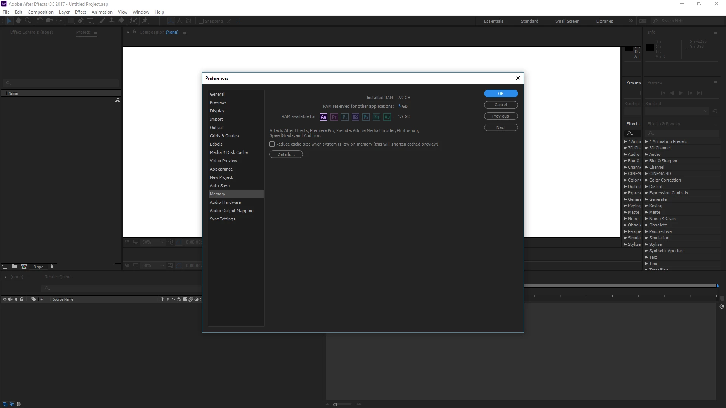Click the new composition icon in Project panel

pos(24,267)
